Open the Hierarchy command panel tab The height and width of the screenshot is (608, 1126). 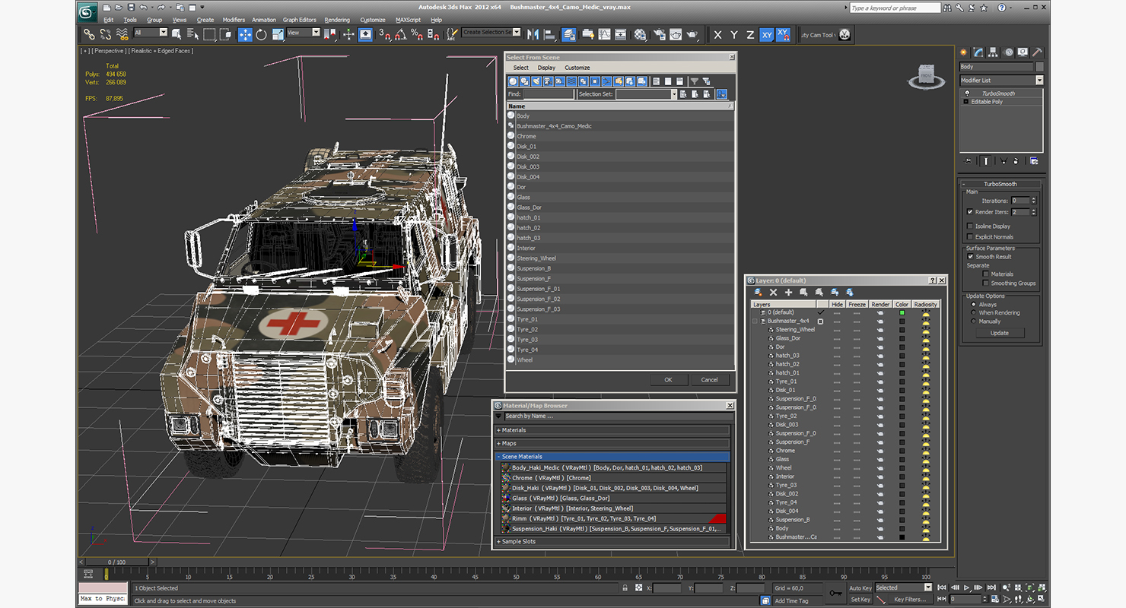(x=994, y=52)
